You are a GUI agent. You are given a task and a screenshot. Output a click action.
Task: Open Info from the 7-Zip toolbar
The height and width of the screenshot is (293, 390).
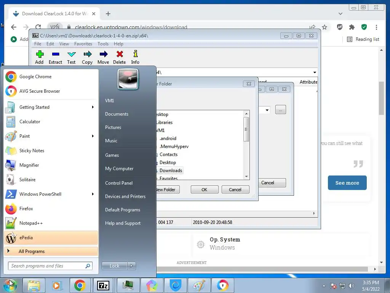pyautogui.click(x=135, y=57)
